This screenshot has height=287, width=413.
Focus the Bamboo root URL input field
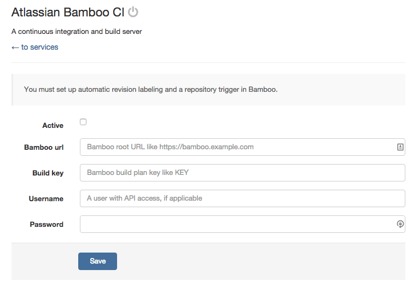[238, 147]
